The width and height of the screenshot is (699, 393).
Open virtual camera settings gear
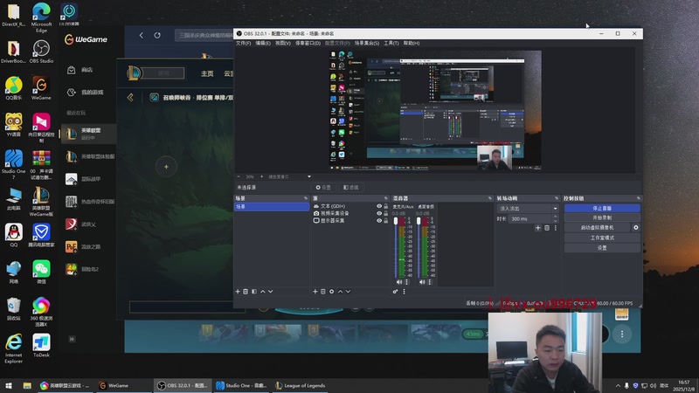click(x=636, y=227)
